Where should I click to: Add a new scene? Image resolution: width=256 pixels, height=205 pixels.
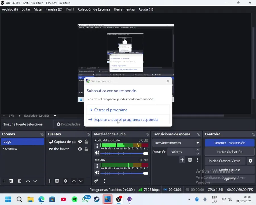click(4, 181)
